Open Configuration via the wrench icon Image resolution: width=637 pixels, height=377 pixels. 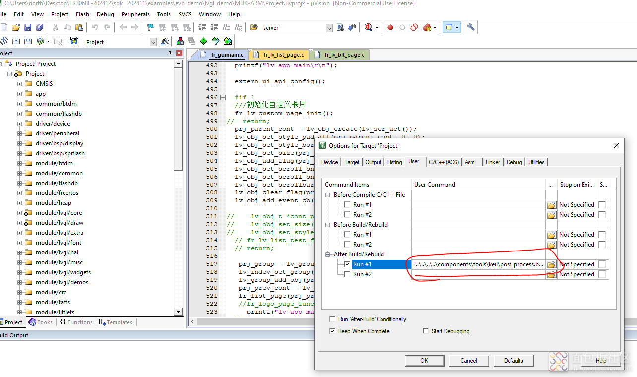click(x=471, y=27)
